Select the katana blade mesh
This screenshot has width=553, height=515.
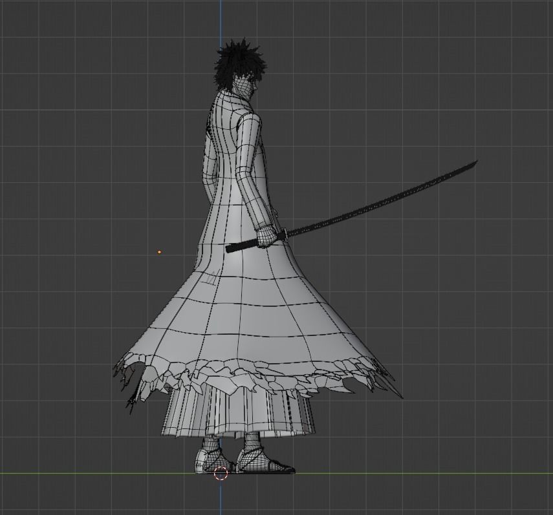point(382,198)
